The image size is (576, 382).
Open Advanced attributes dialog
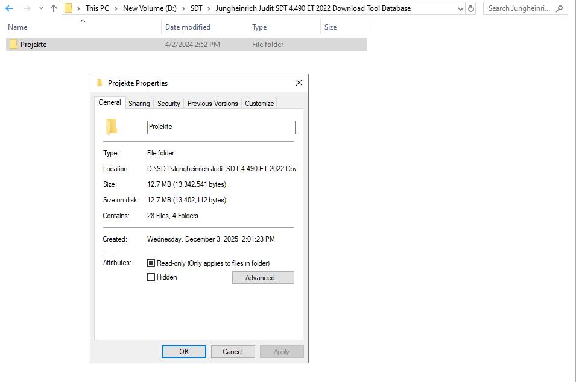point(263,278)
